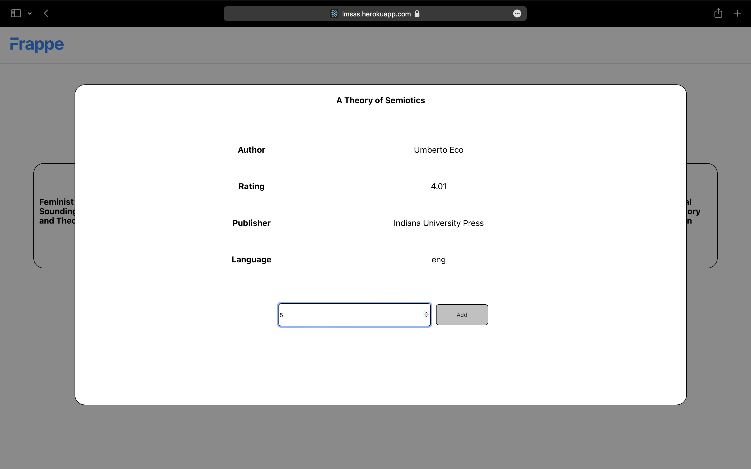
Task: Click the language value eng
Action: (438, 260)
